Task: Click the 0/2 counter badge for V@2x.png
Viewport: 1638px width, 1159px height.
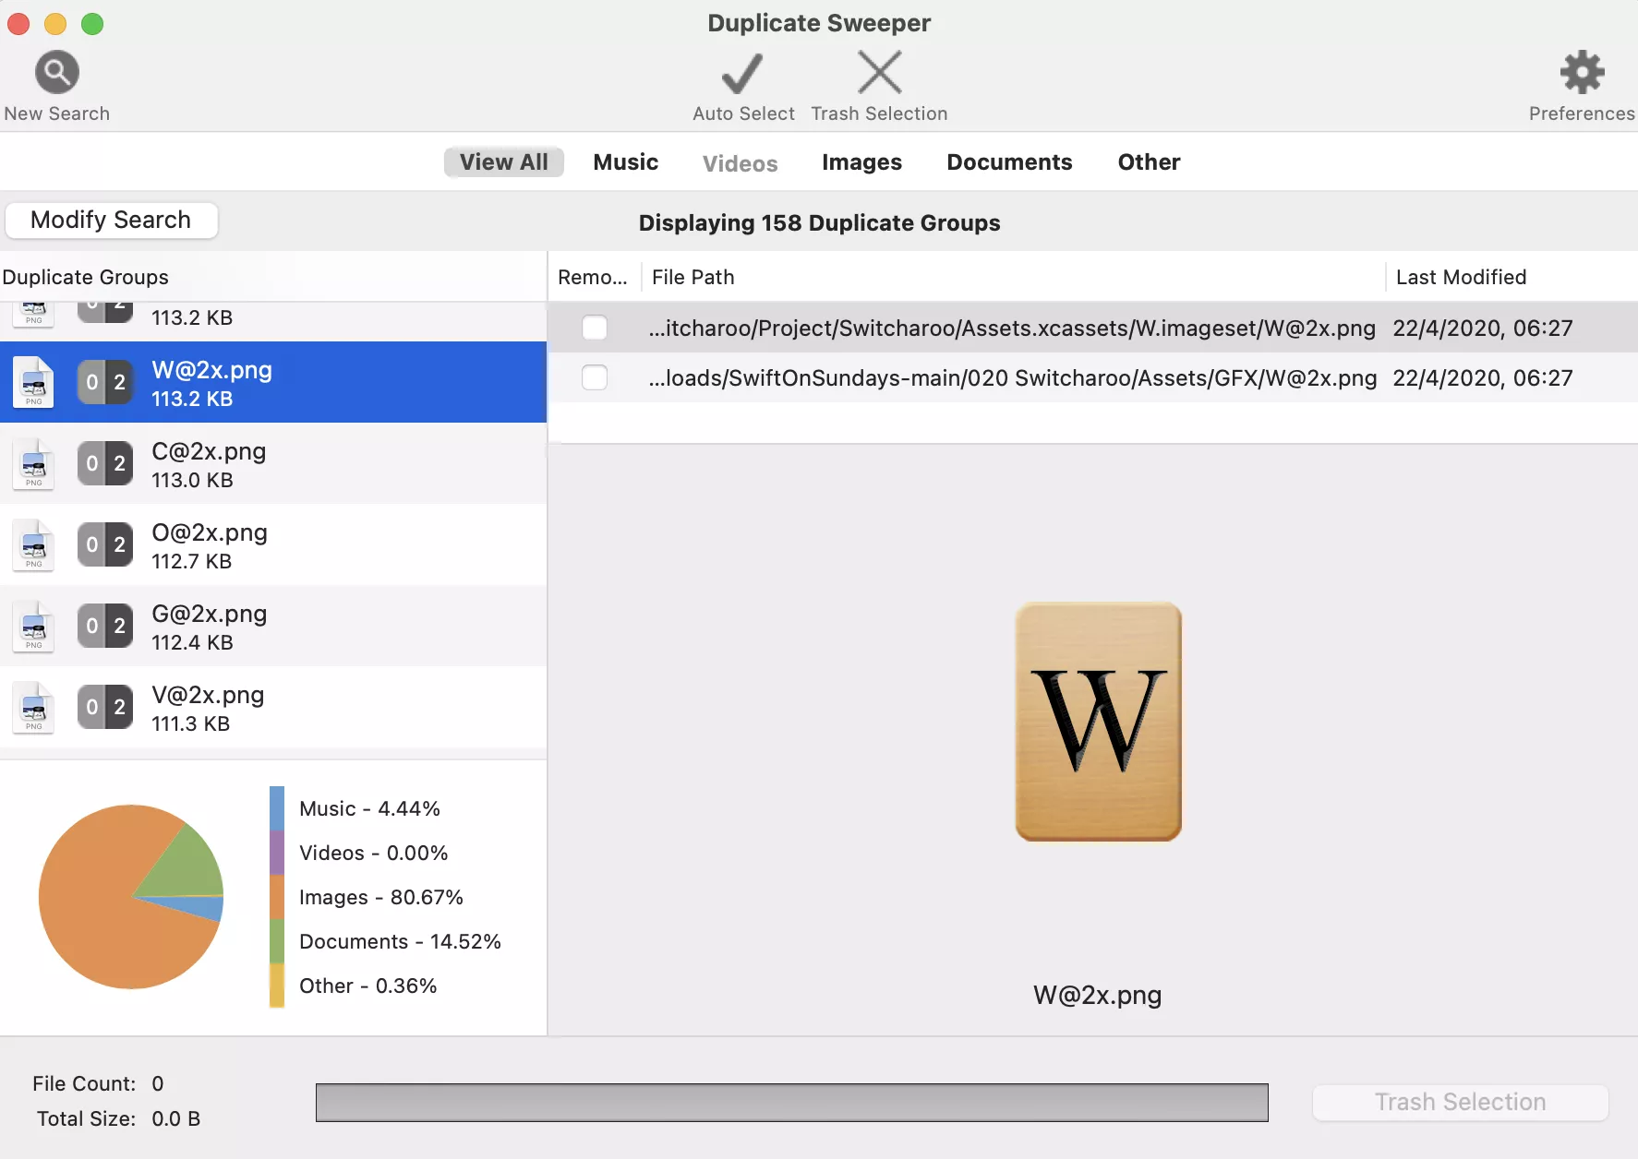Action: (x=105, y=708)
